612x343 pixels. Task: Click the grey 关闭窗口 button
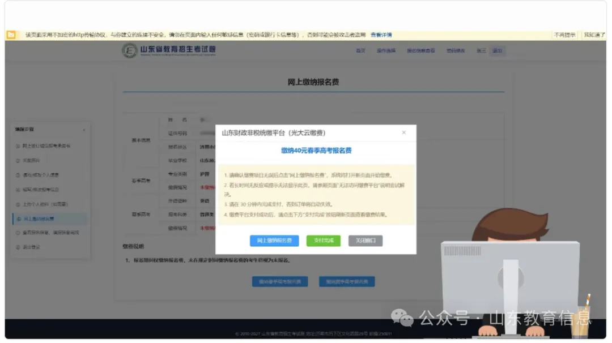(365, 241)
